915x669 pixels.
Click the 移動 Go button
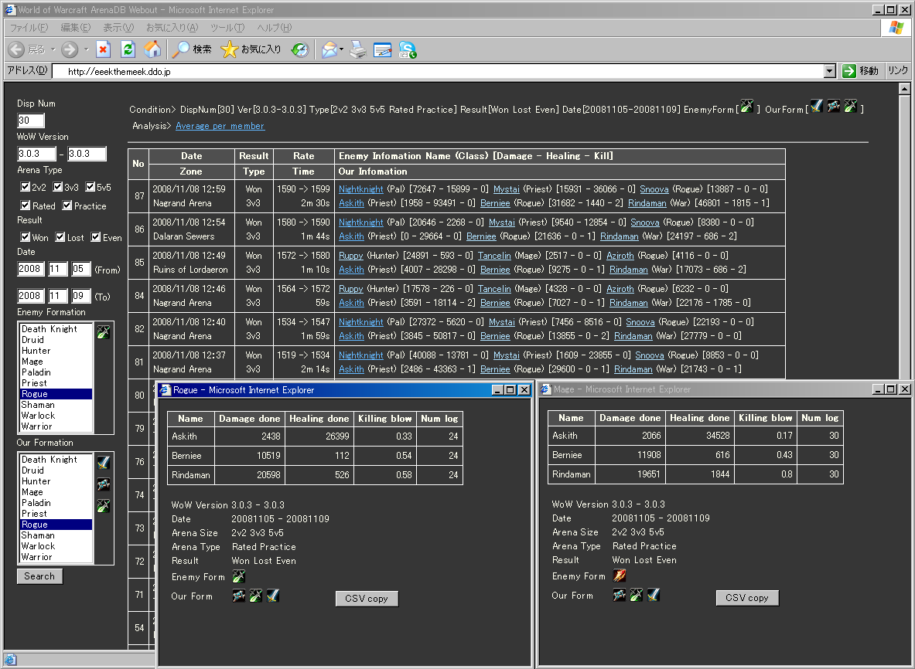[861, 71]
